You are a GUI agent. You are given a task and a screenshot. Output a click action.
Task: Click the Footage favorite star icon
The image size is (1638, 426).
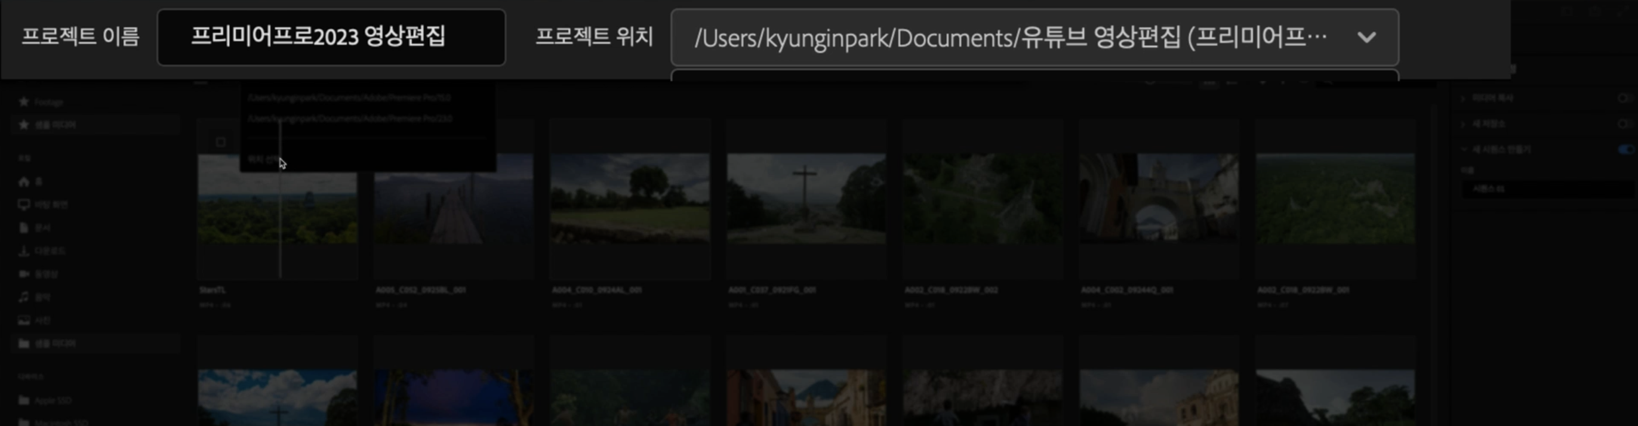[x=24, y=102]
